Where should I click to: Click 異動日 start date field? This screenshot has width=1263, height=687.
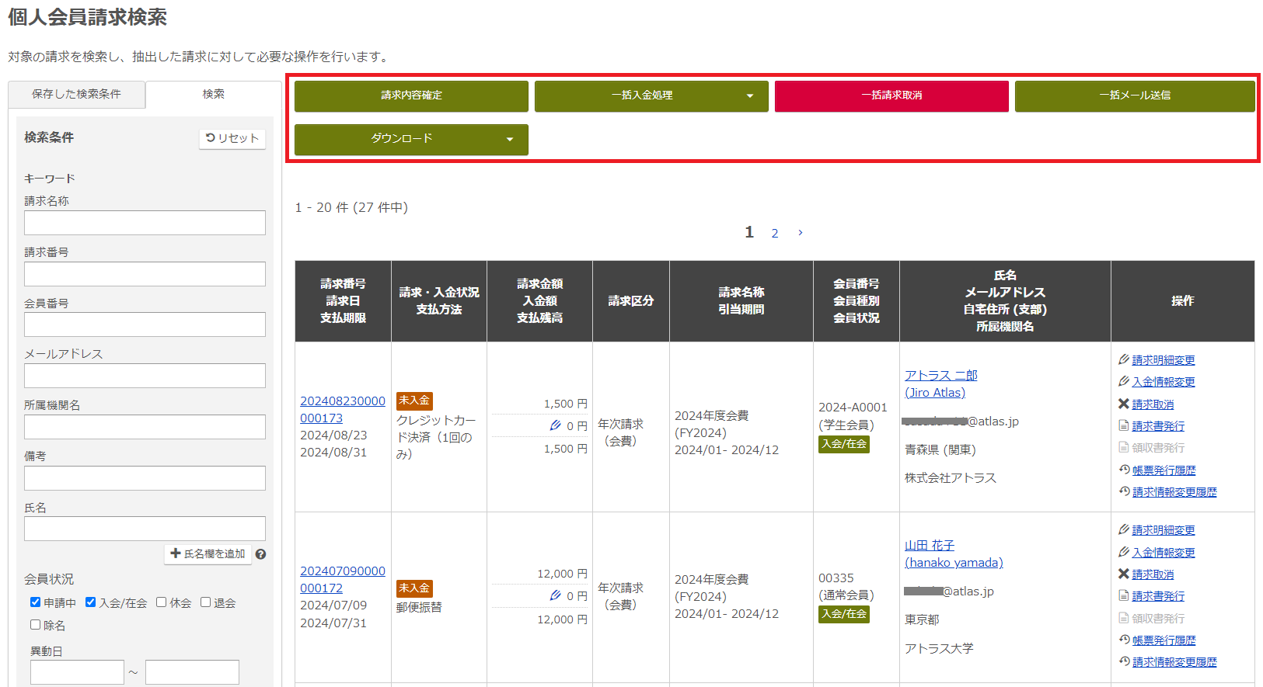77,672
